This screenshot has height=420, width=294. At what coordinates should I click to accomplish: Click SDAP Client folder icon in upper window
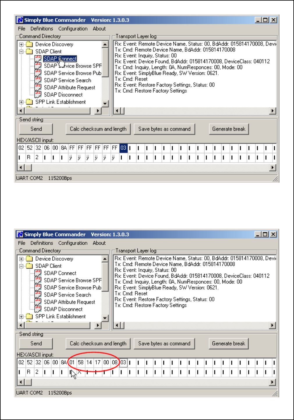29,52
